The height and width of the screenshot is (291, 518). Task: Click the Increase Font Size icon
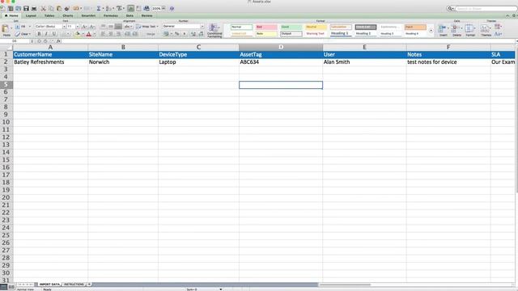84,27
